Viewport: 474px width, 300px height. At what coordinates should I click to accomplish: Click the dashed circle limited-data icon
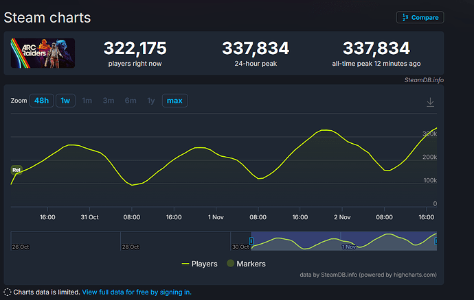point(7,292)
